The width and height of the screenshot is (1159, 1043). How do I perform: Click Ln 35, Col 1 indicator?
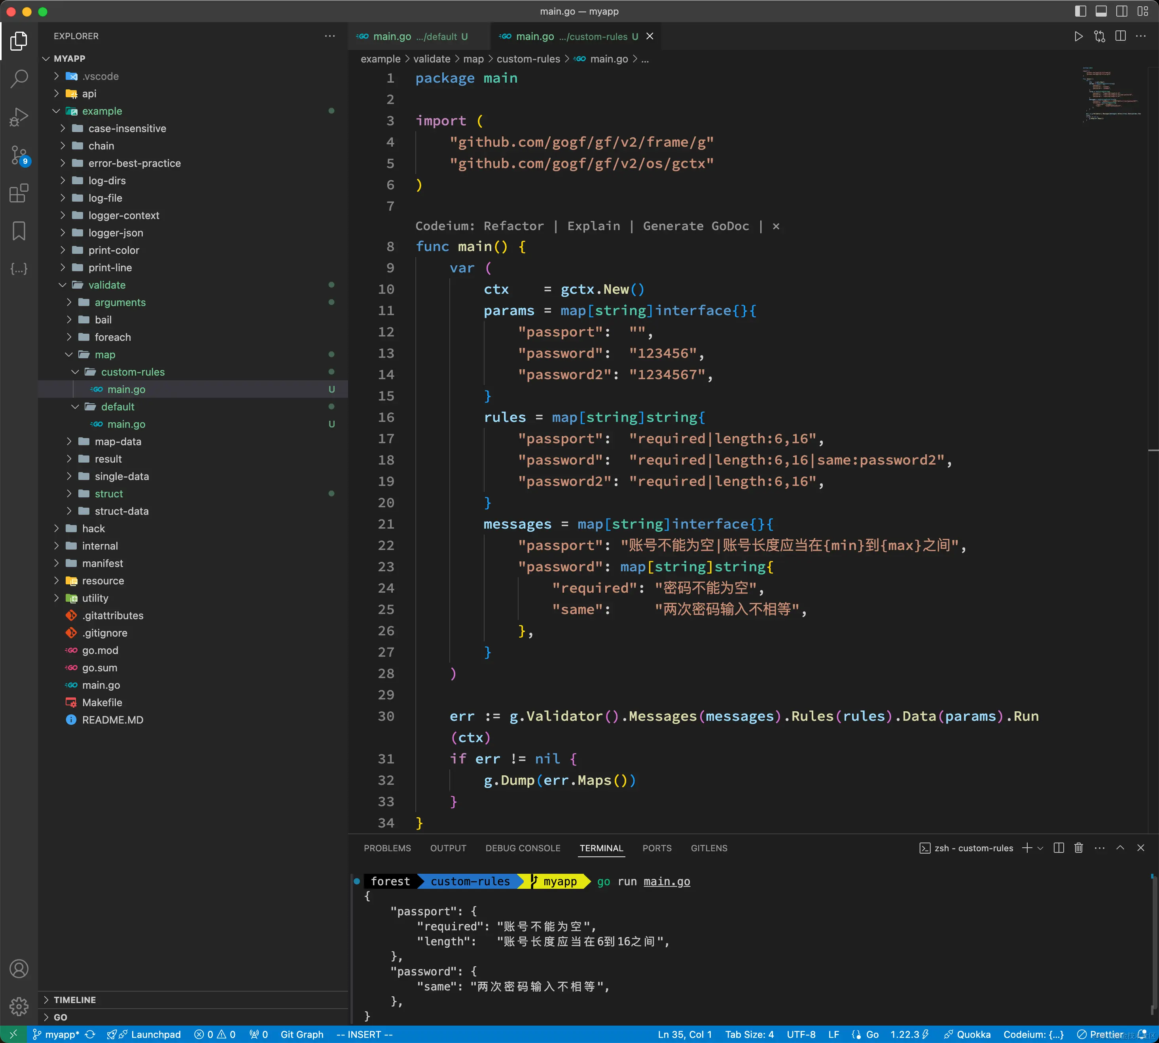coord(685,1034)
